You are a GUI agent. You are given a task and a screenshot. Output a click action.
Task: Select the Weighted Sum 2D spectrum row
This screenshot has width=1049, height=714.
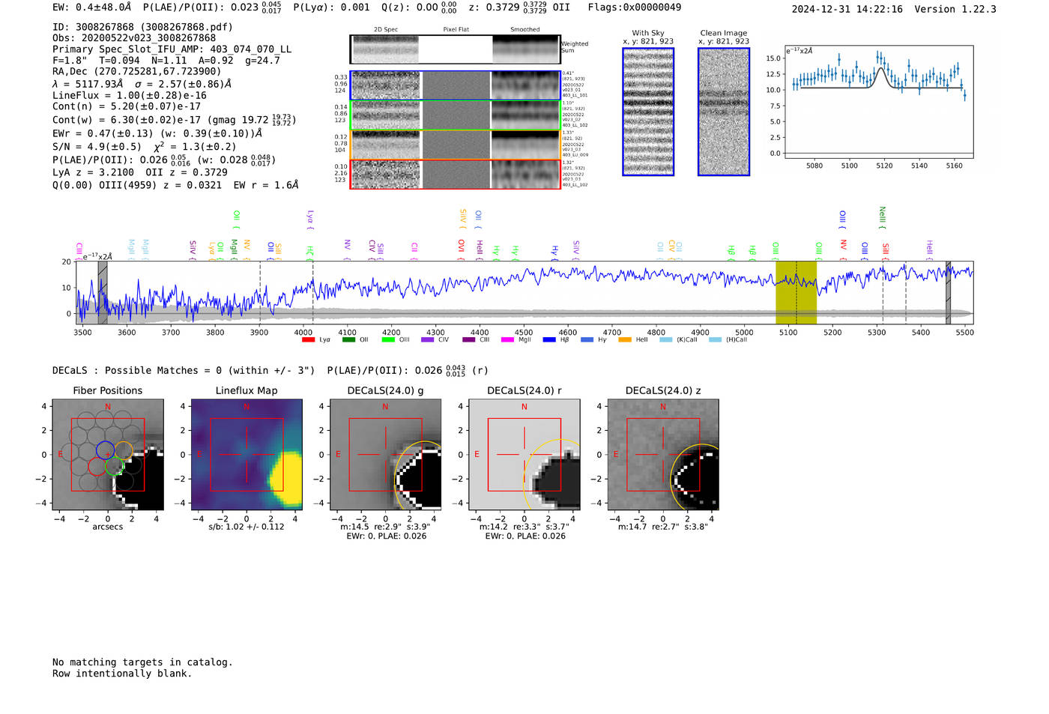pyautogui.click(x=455, y=49)
